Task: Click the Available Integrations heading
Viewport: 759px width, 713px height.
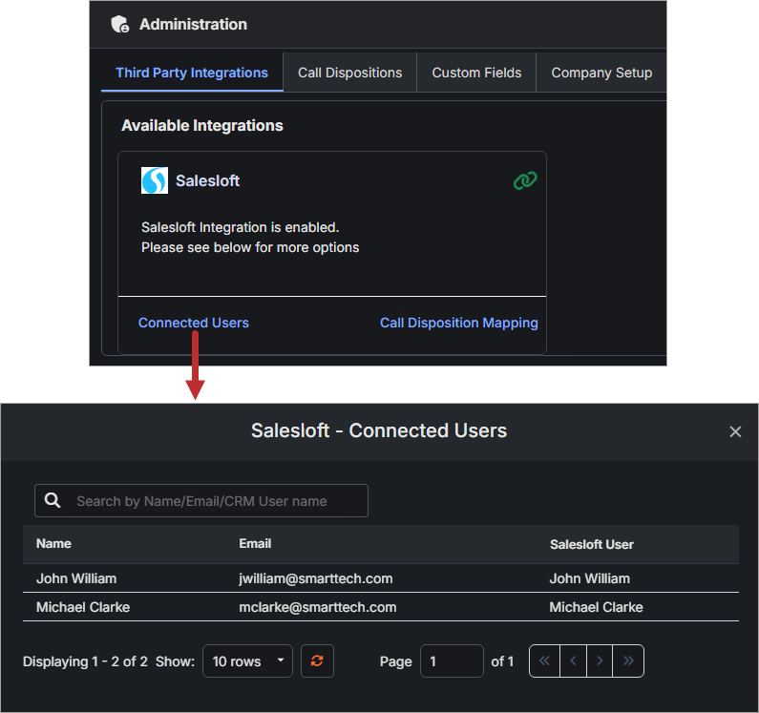Action: pos(202,125)
